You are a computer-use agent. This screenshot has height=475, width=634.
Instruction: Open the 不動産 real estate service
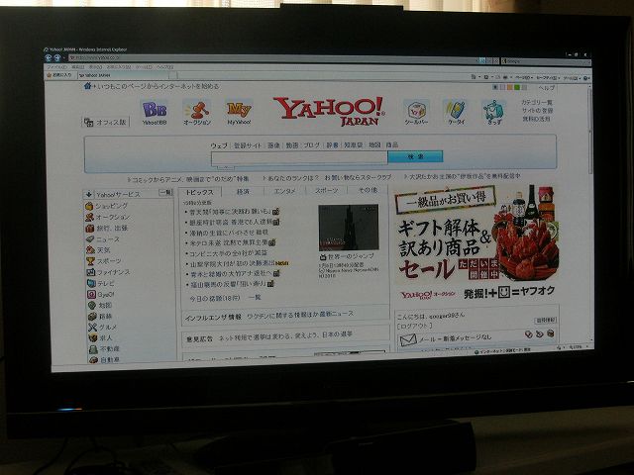coord(104,348)
